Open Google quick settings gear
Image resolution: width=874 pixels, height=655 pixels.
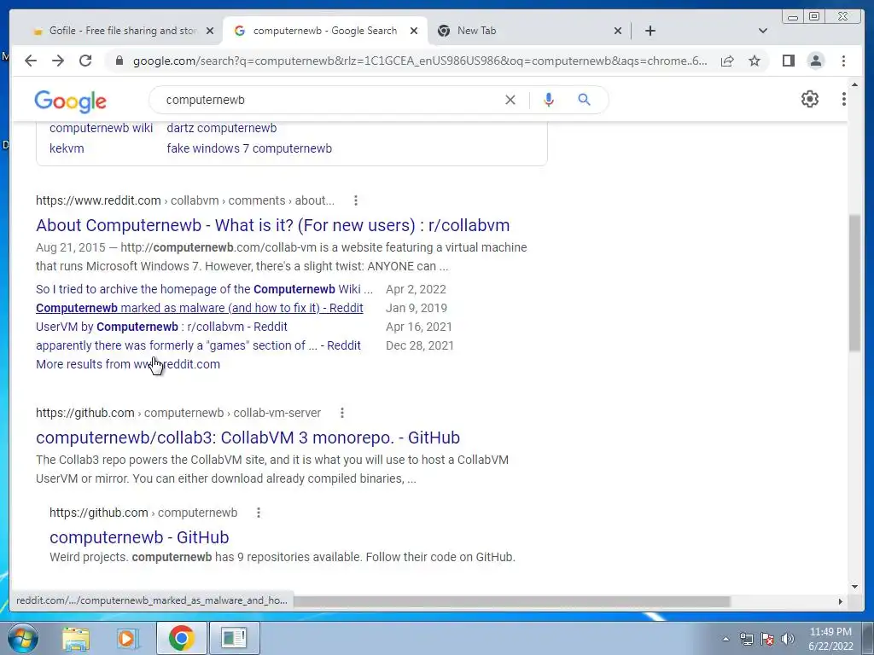point(809,99)
